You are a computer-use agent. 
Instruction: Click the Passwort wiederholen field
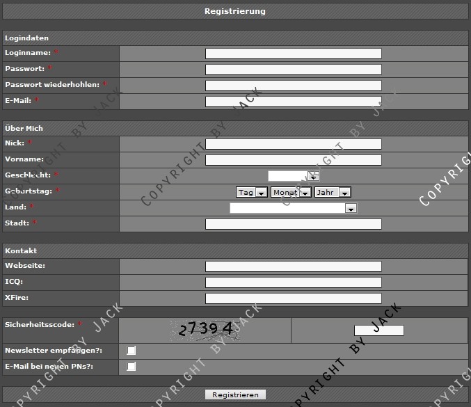coord(293,86)
